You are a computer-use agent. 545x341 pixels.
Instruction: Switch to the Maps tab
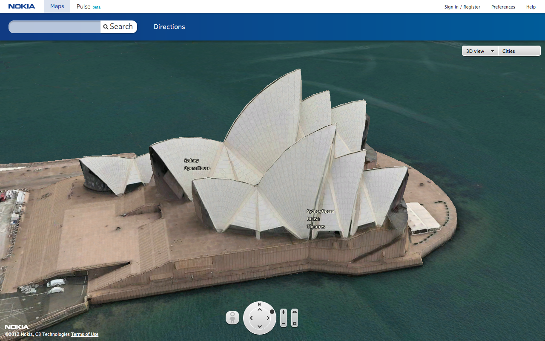[x=57, y=6]
